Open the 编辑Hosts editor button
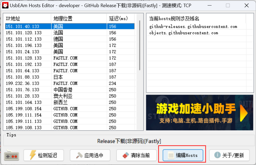 [x=183, y=156]
